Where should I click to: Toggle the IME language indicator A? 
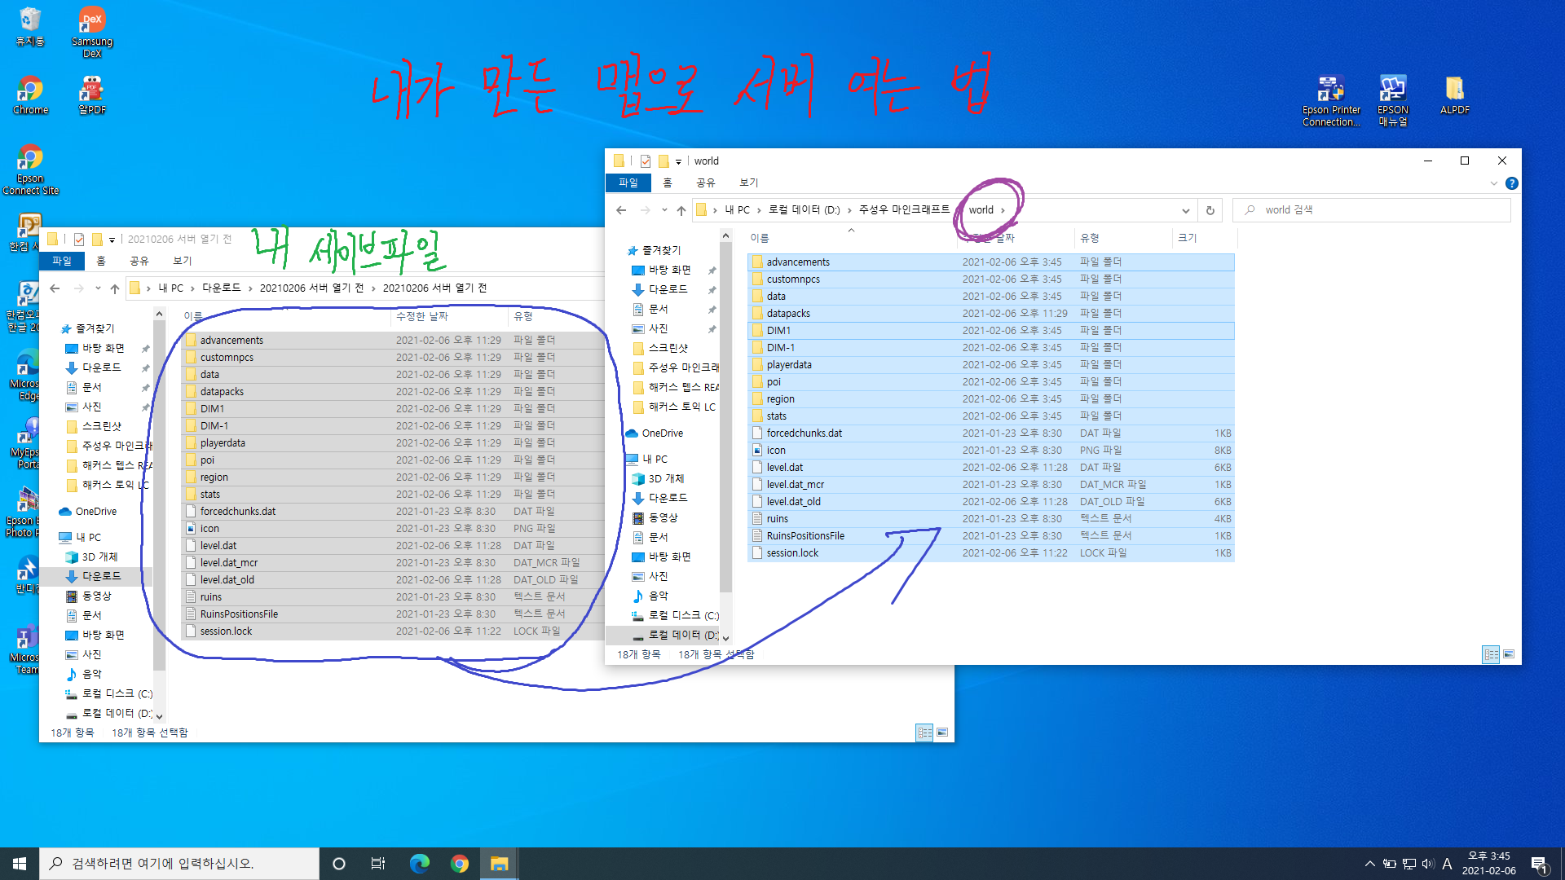1447,864
